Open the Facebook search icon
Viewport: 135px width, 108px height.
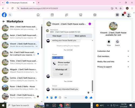(10, 15)
